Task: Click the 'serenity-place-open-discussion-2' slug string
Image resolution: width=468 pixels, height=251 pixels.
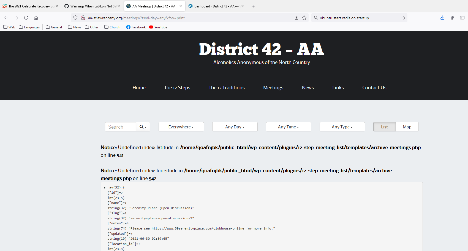Action: 161,218
